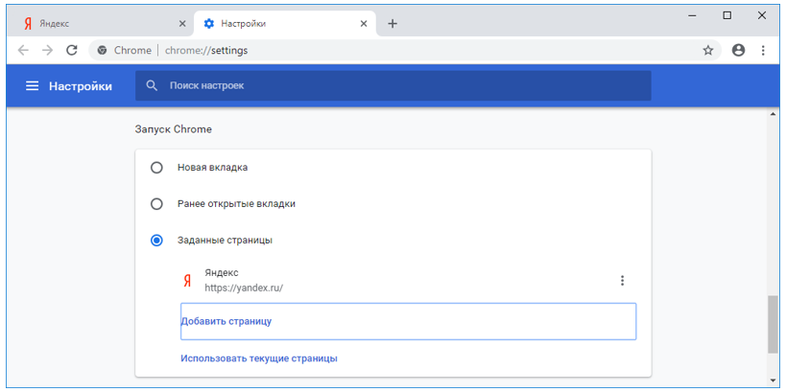Click the magnifier icon in settings search
This screenshot has width=786, height=392.
152,85
